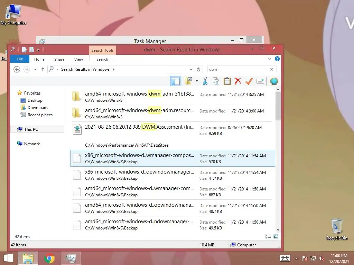Maximize the Task Manager window
Viewport: 354px width, 265px height.
[x=242, y=40]
